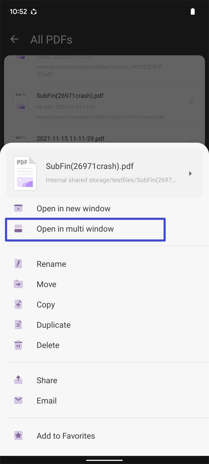Tap the Internal shared storage path in the sheet
The width and height of the screenshot is (209, 464).
coord(111,181)
